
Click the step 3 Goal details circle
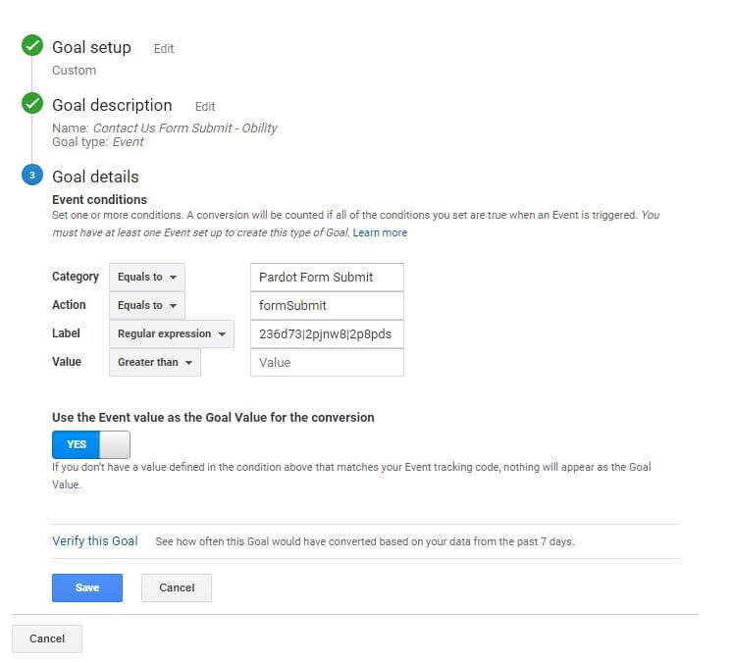32,177
